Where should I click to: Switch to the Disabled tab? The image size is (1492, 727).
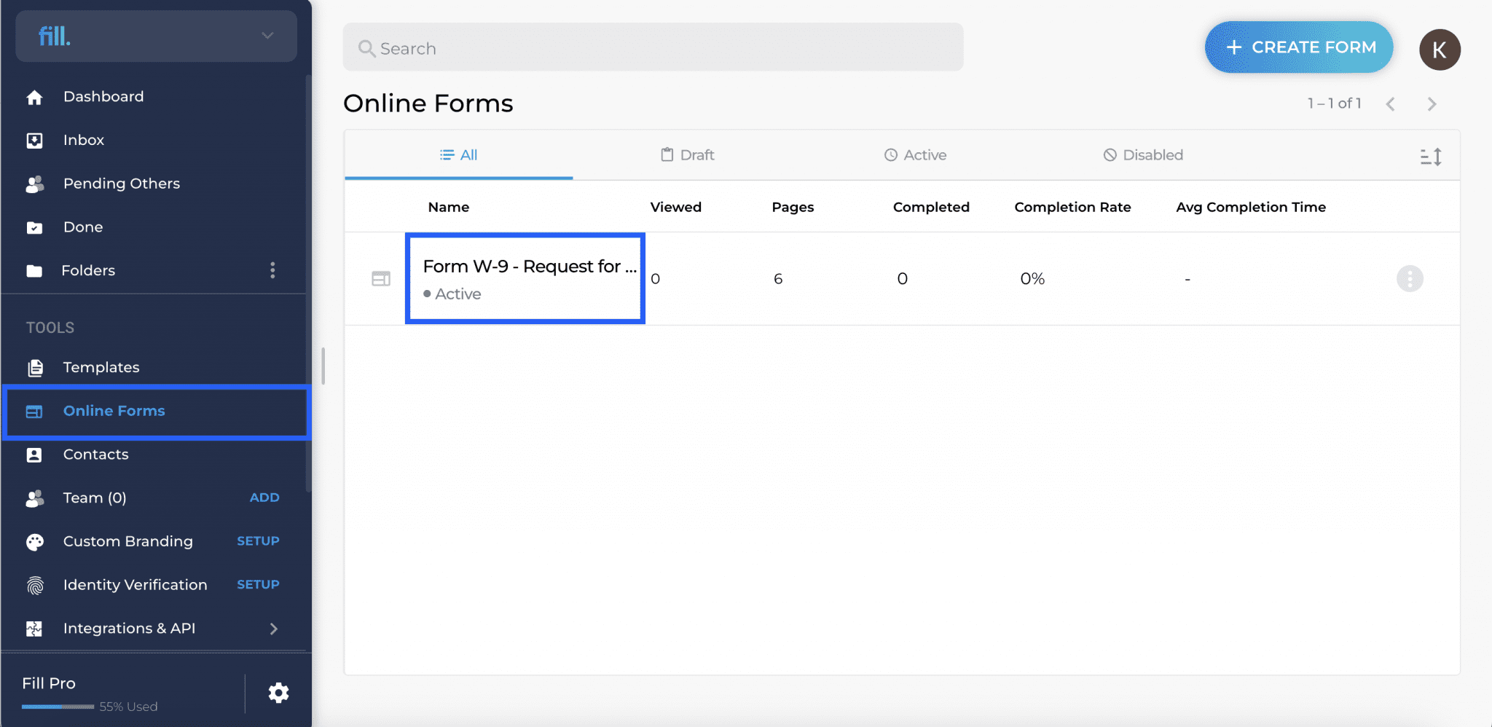[1143, 155]
